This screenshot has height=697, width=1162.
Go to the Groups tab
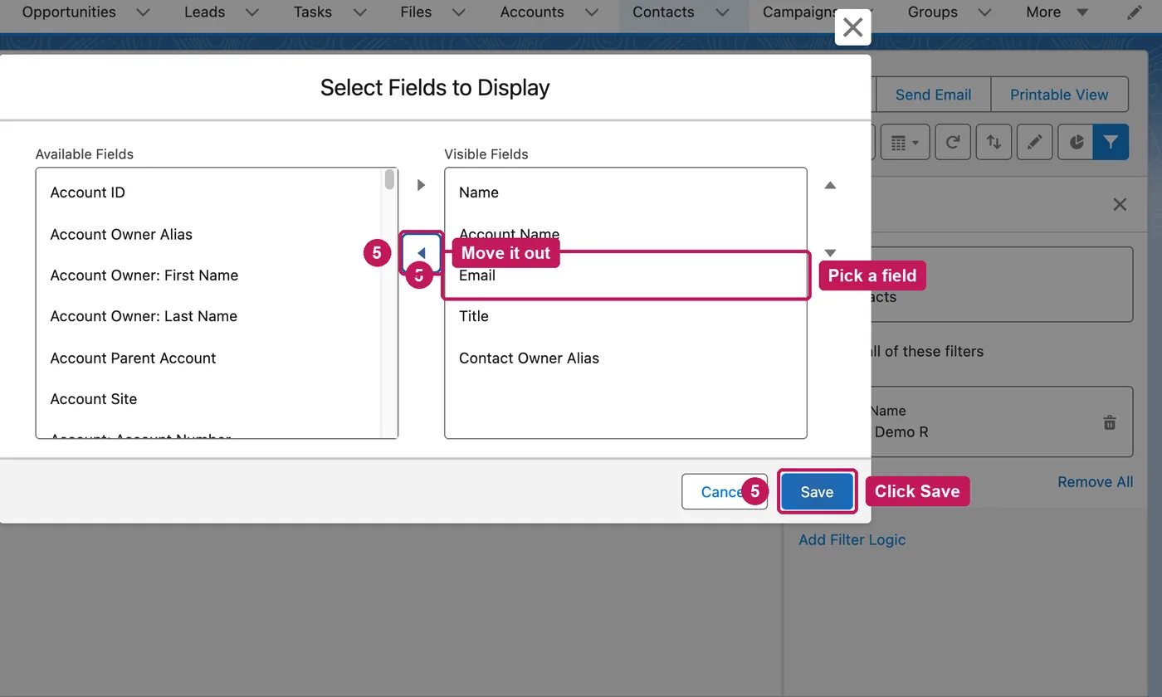933,12
